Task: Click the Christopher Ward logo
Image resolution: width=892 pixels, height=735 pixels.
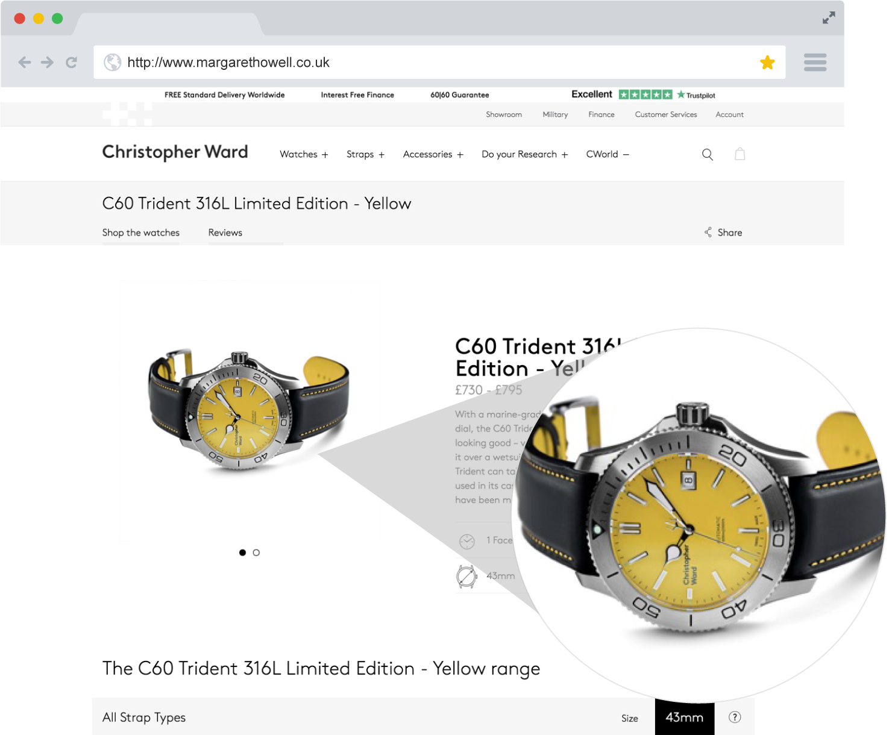Action: (175, 152)
